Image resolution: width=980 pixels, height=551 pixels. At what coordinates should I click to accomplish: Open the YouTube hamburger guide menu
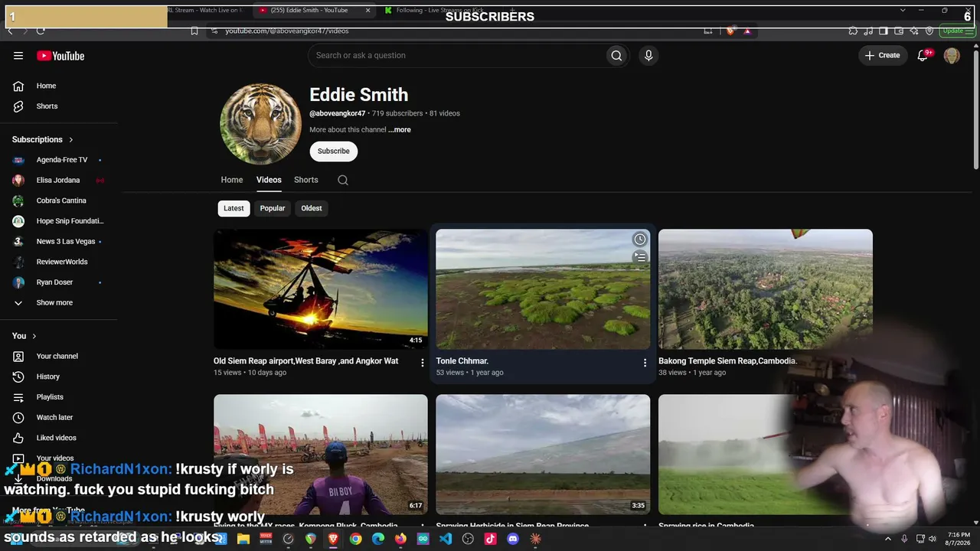pyautogui.click(x=18, y=56)
